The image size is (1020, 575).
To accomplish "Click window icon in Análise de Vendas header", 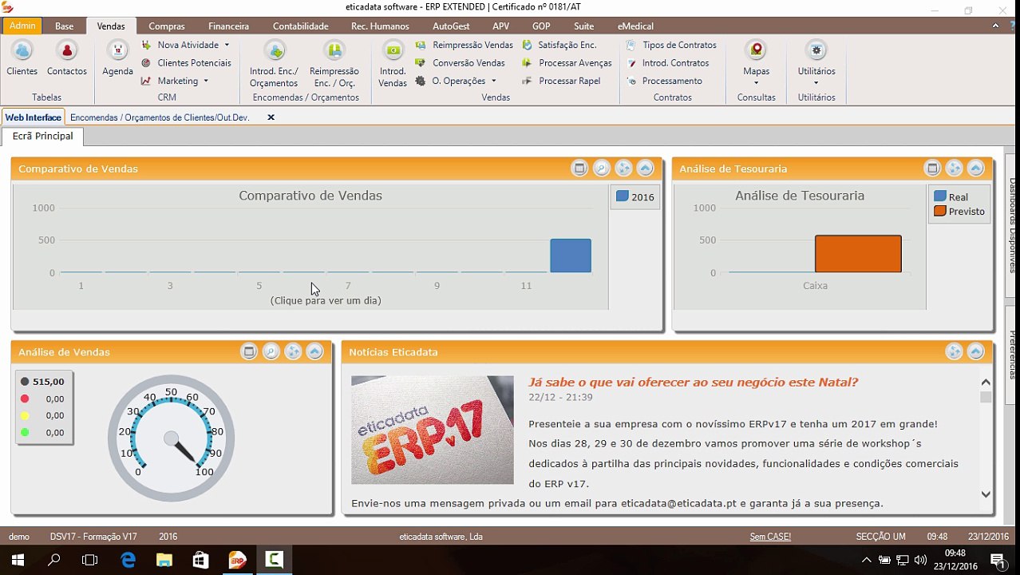I will click(x=249, y=351).
